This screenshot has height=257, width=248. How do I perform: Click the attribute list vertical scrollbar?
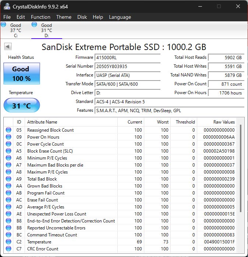(241, 168)
